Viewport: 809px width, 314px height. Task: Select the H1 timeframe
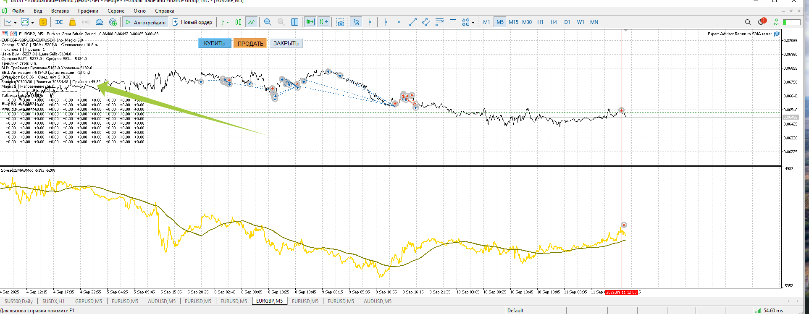[x=540, y=22]
